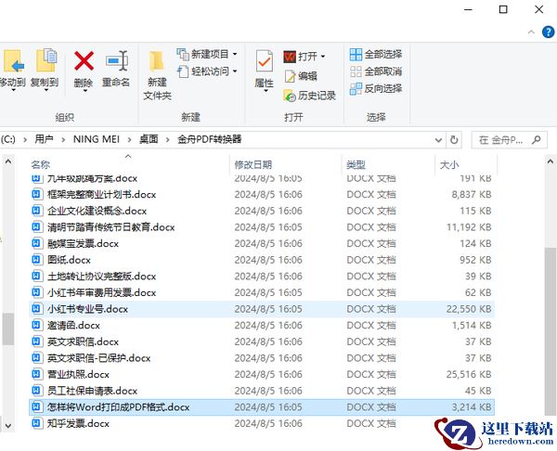
Task: Click the 重命名 (Rename) icon
Action: (x=117, y=61)
